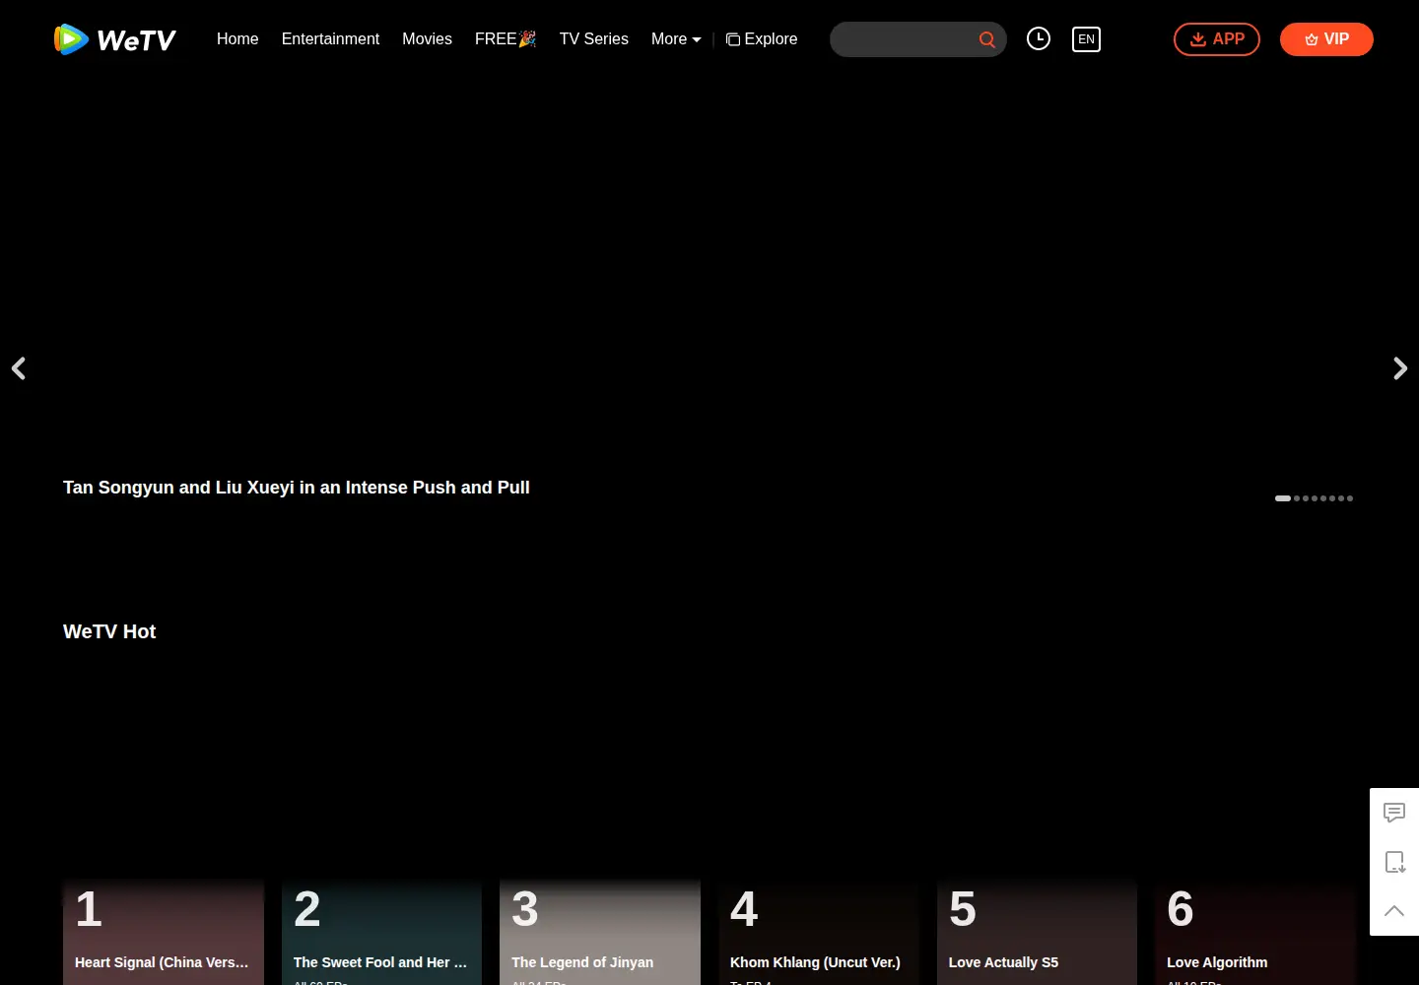Select the active first carousel indicator
1419x985 pixels.
pyautogui.click(x=1283, y=498)
